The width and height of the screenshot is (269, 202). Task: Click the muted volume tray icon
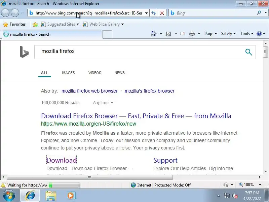point(235,196)
